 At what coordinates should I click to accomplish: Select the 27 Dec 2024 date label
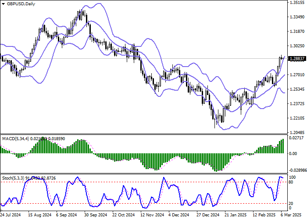pos(208,215)
